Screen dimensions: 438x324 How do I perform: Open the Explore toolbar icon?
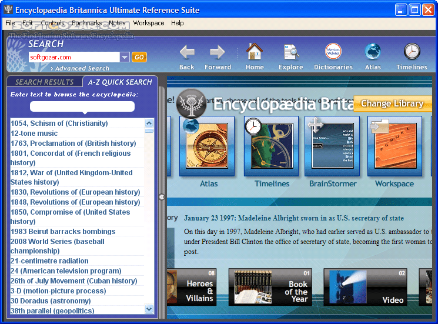(291, 52)
